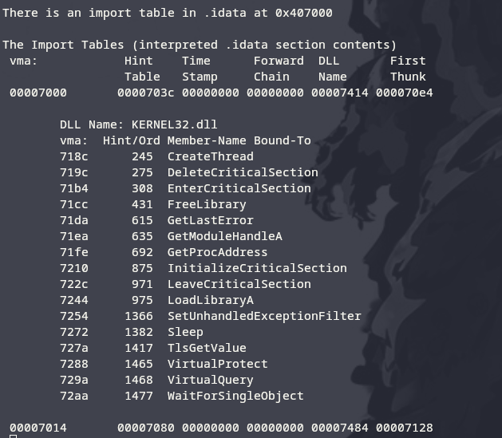Select the EnterCriticalSection member name
The image size is (502, 438).
point(239,188)
